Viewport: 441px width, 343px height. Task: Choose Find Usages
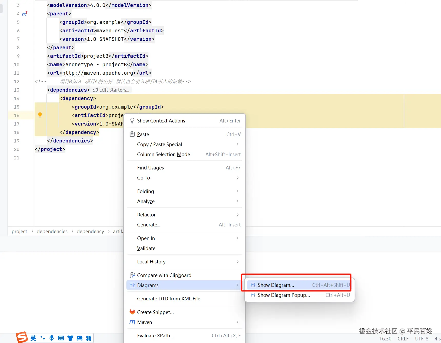185,168
